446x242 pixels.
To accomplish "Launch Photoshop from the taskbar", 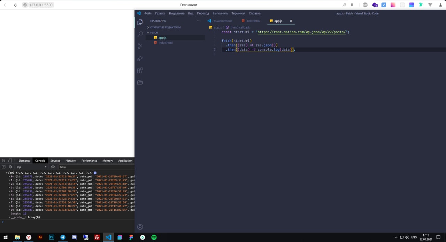I will pos(52,237).
